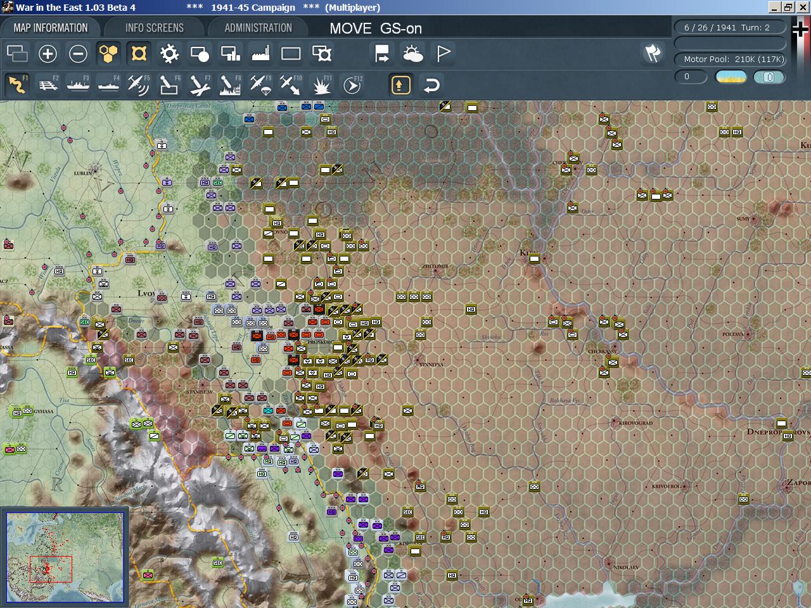Image resolution: width=811 pixels, height=608 pixels.
Task: Zoom in the map with plus icon
Action: tap(48, 54)
